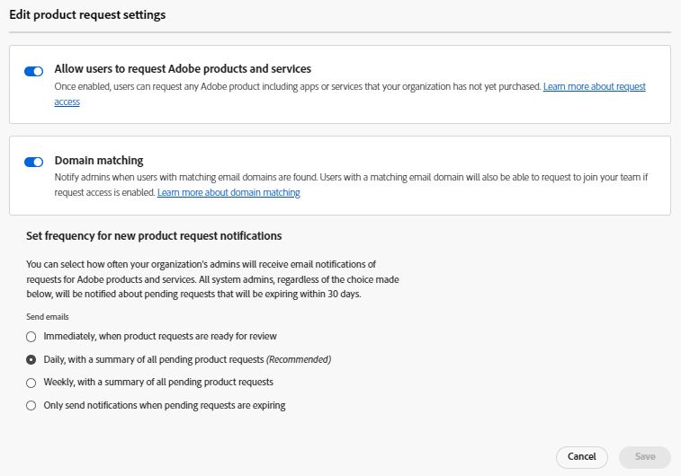Click the Weekly summary option label text
681x476 pixels.
[158, 382]
